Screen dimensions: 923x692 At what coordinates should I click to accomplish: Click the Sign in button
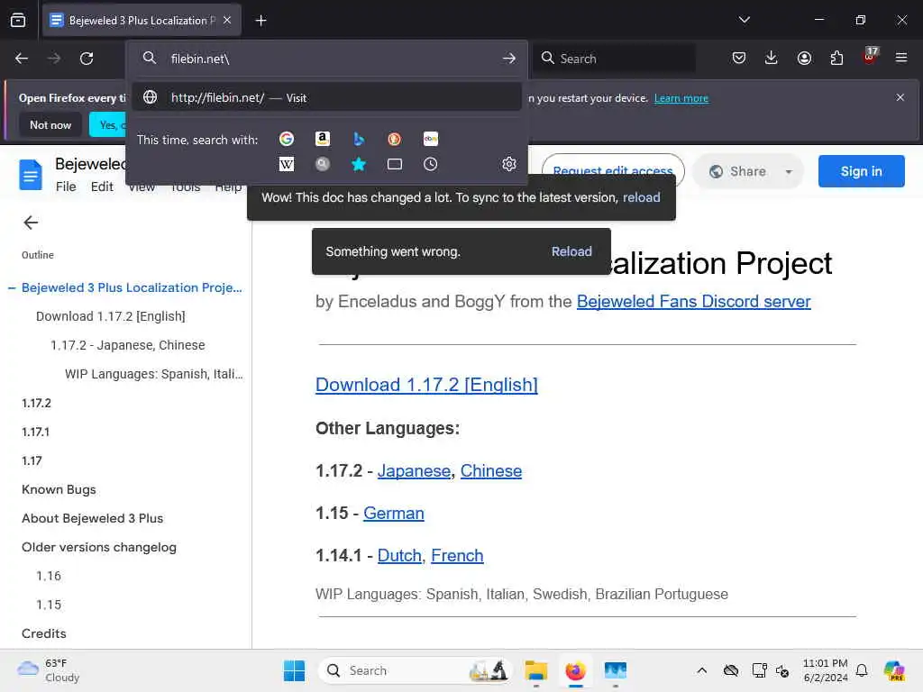861,171
